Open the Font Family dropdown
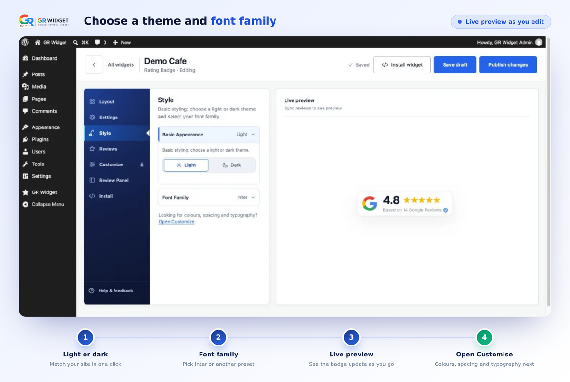 [209, 197]
